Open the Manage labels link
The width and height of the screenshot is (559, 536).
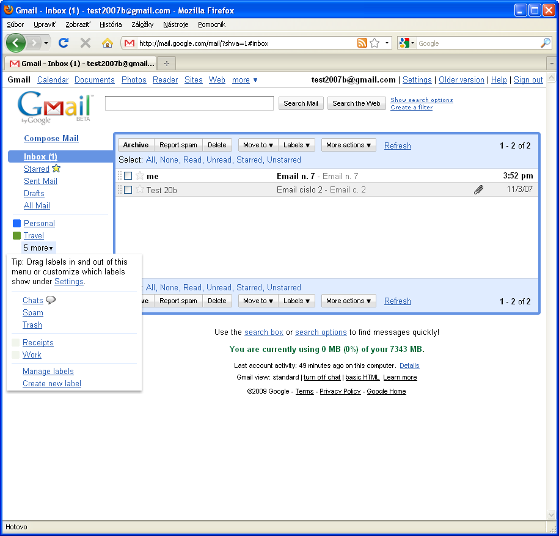[x=48, y=371]
